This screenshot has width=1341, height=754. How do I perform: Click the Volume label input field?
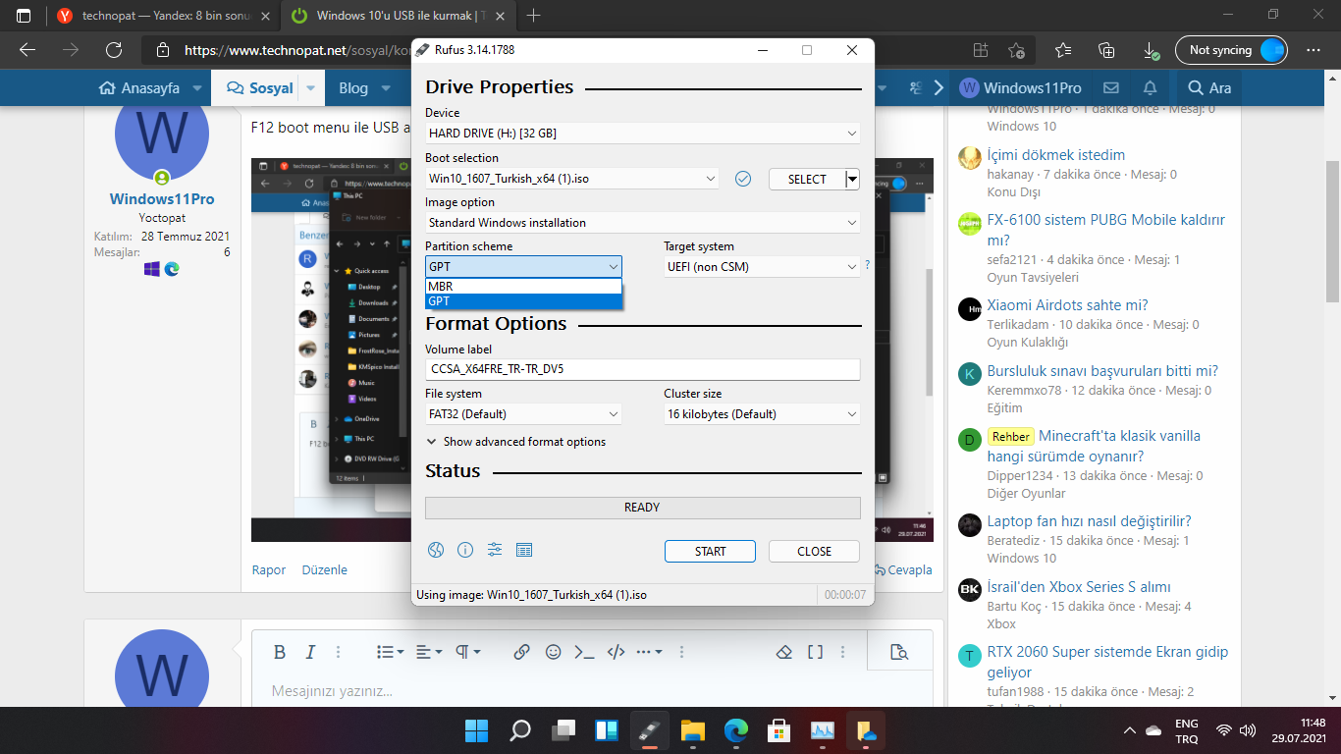(643, 369)
